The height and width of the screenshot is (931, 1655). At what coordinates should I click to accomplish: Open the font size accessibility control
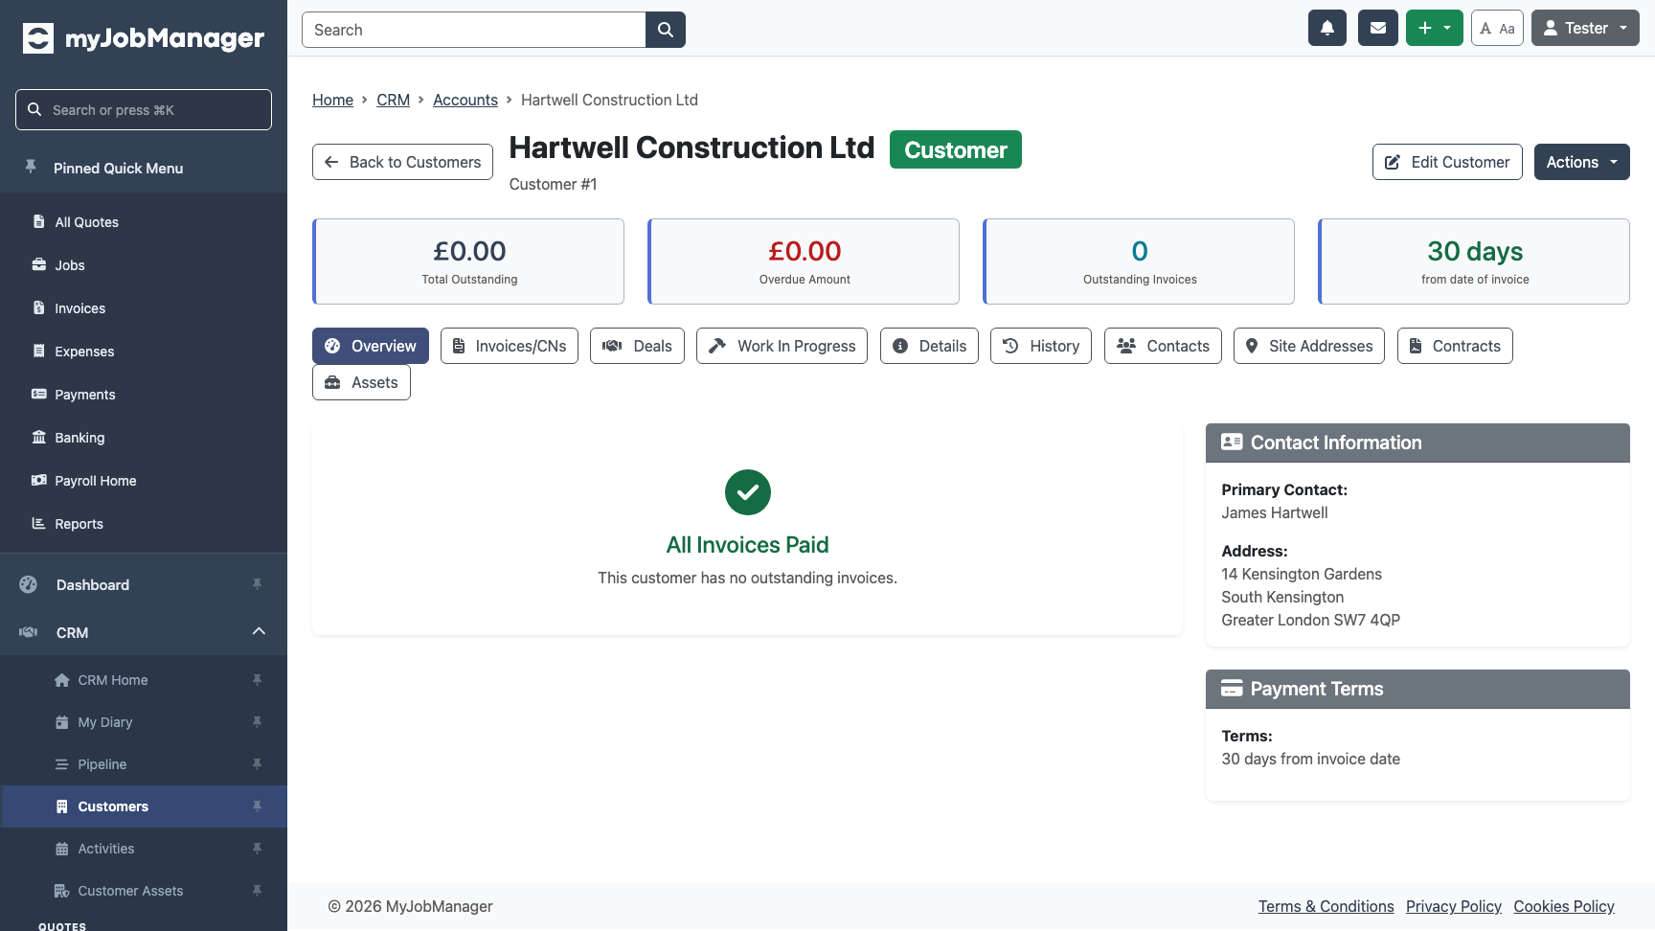point(1497,28)
